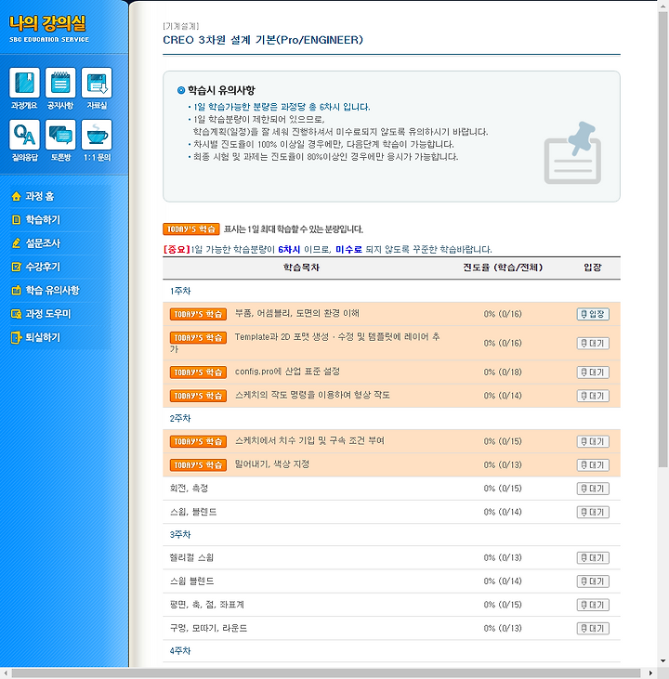
Task: Click 대기 button for 스윕, 블렌드 lesson
Action: click(x=593, y=512)
